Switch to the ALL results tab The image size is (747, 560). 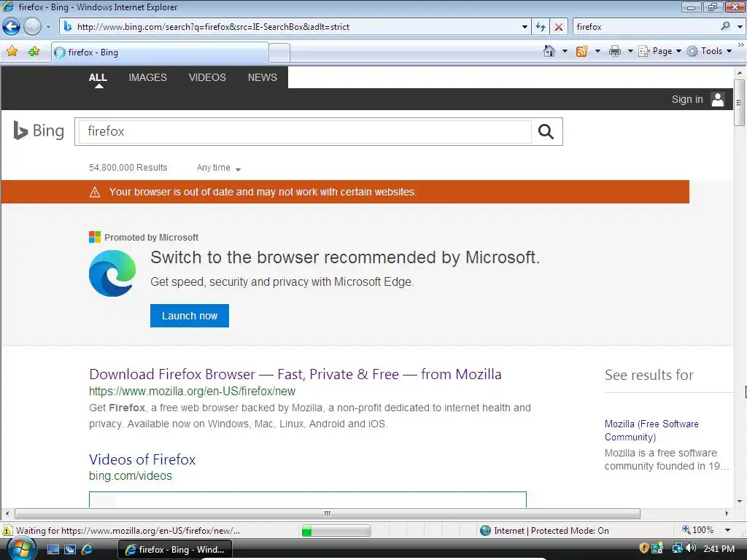98,77
